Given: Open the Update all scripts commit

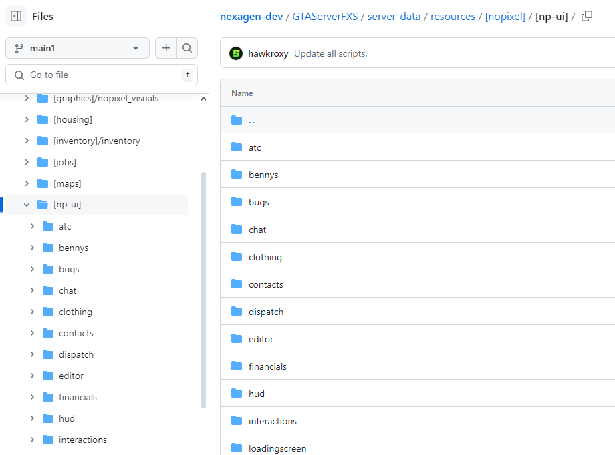Looking at the screenshot, I should (x=331, y=53).
